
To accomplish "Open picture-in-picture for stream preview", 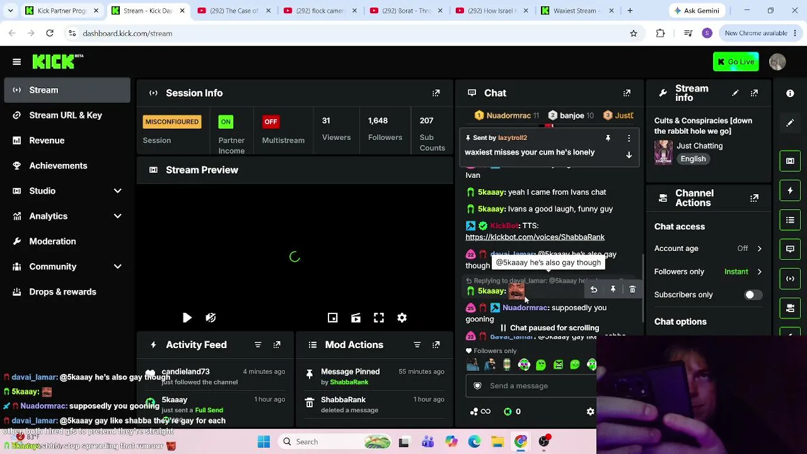I will [333, 318].
